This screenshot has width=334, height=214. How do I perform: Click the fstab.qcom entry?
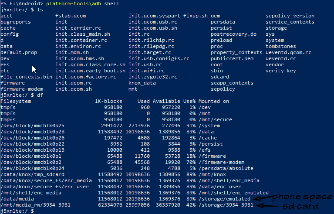pyautogui.click(x=71, y=16)
